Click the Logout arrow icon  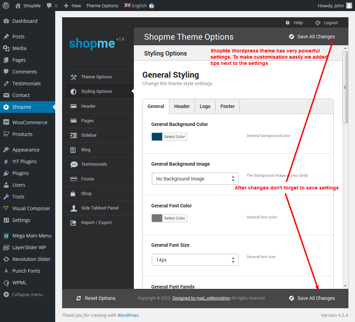[318, 23]
